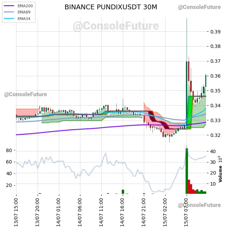Click the 10 label on the volume axis
The width and height of the screenshot is (238, 238).
(213, 184)
